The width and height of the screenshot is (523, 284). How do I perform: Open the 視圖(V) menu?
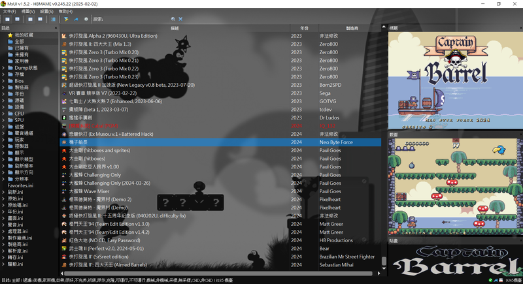click(28, 11)
